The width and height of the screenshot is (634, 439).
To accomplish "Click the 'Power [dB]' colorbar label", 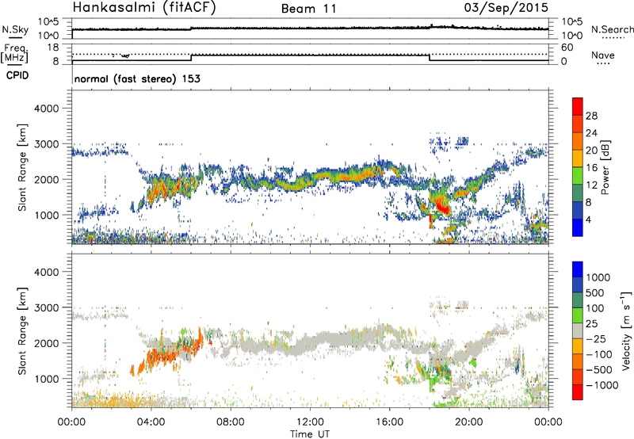I will coord(605,167).
